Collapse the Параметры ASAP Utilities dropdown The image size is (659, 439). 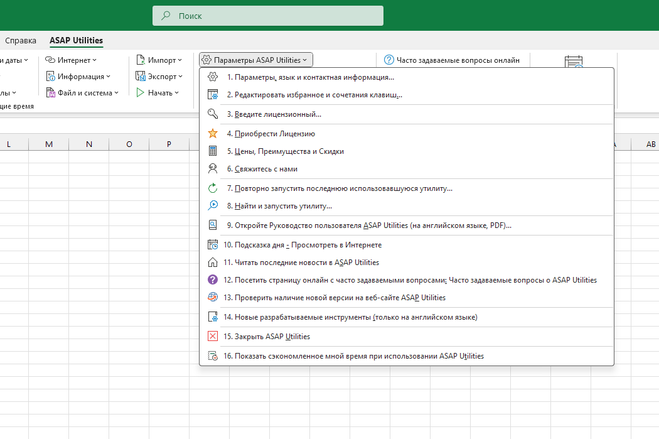click(256, 60)
